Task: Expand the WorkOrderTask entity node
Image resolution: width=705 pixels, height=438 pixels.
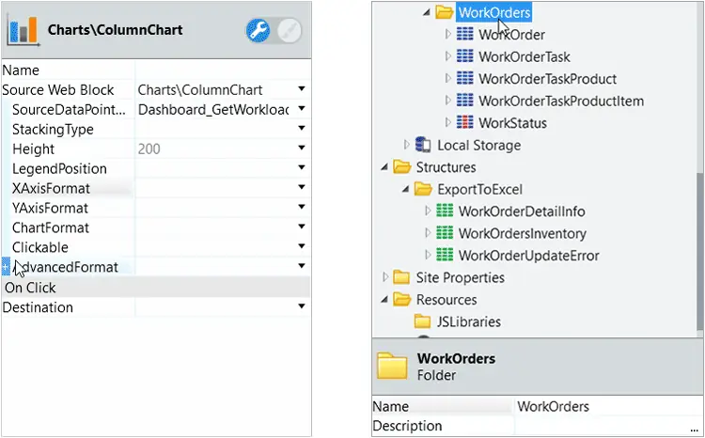Action: (x=447, y=55)
